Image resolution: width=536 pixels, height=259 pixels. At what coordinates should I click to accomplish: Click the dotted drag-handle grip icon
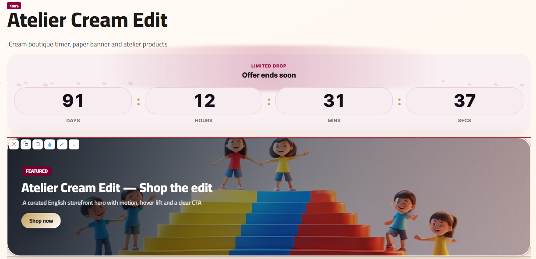(74, 144)
